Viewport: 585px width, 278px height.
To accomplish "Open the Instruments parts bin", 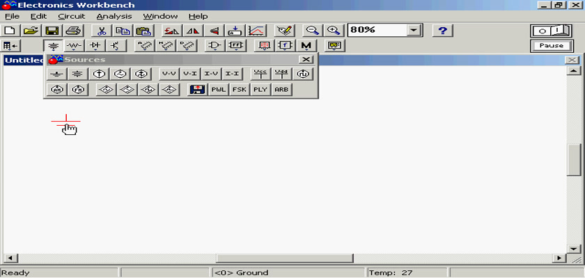I will 334,46.
